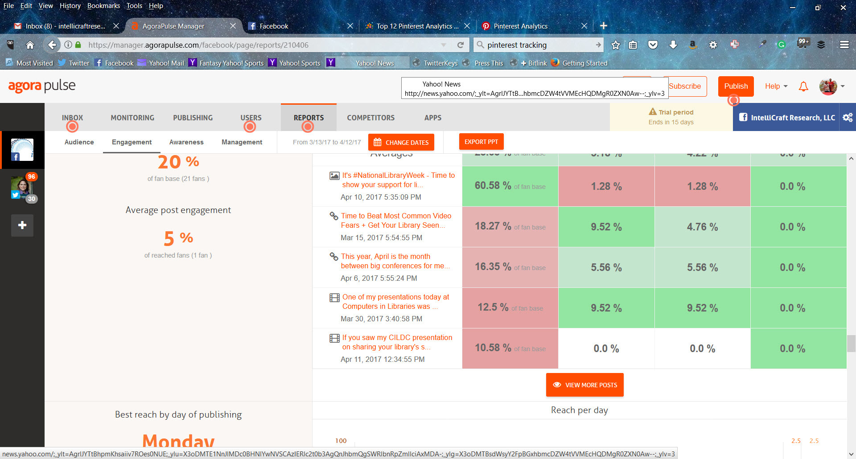
Task: Click the CHANGE DATES button
Action: [401, 142]
